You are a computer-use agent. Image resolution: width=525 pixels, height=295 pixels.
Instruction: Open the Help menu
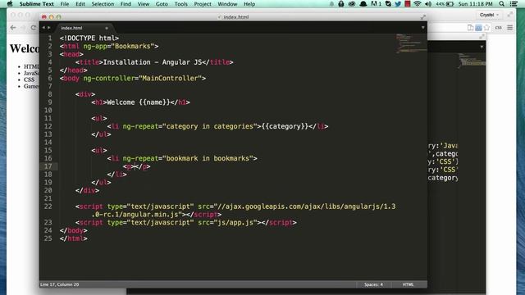point(249,4)
